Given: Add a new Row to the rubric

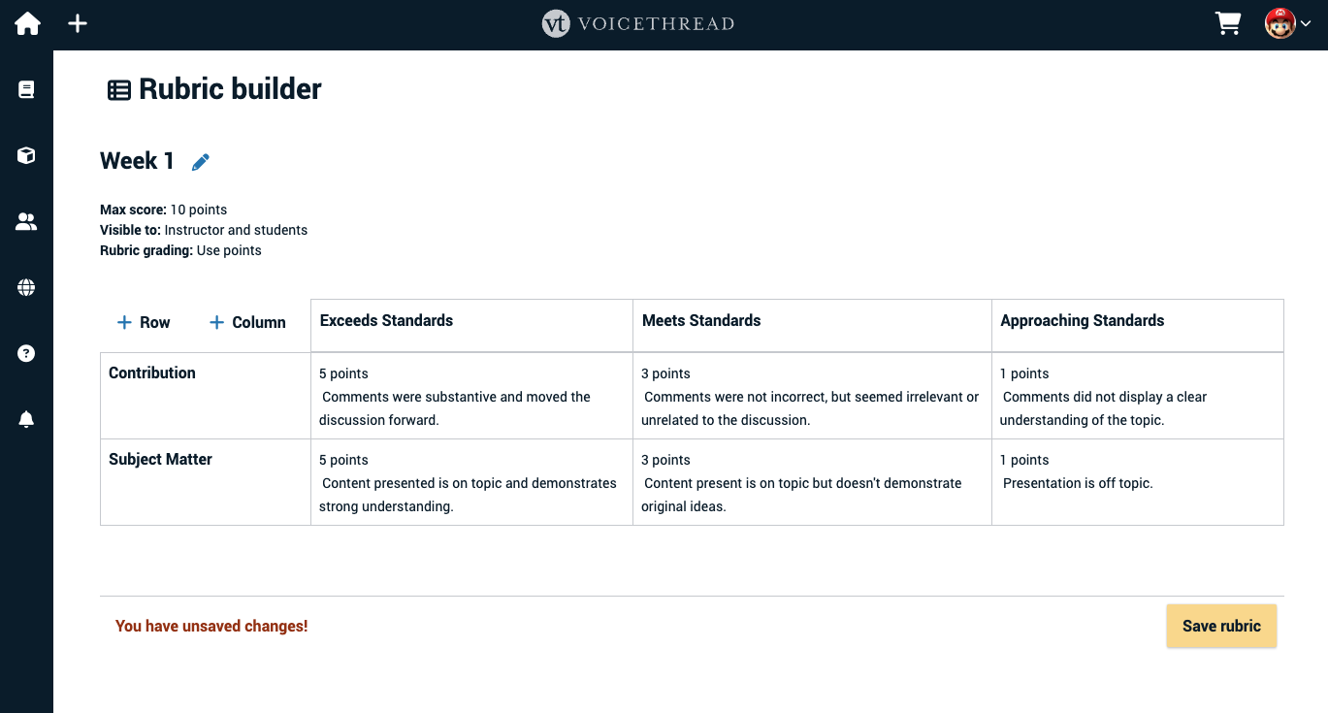Looking at the screenshot, I should click(x=144, y=322).
